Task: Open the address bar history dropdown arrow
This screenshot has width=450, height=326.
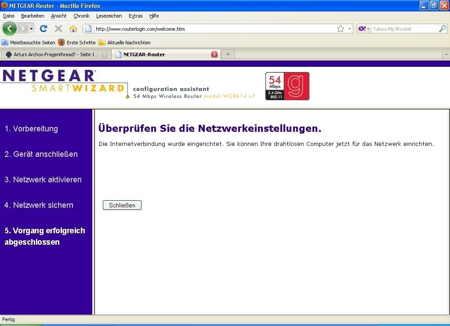Action: click(349, 29)
